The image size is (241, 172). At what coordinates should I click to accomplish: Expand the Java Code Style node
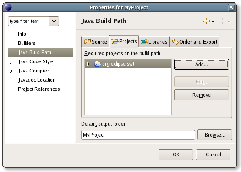pos(11,61)
